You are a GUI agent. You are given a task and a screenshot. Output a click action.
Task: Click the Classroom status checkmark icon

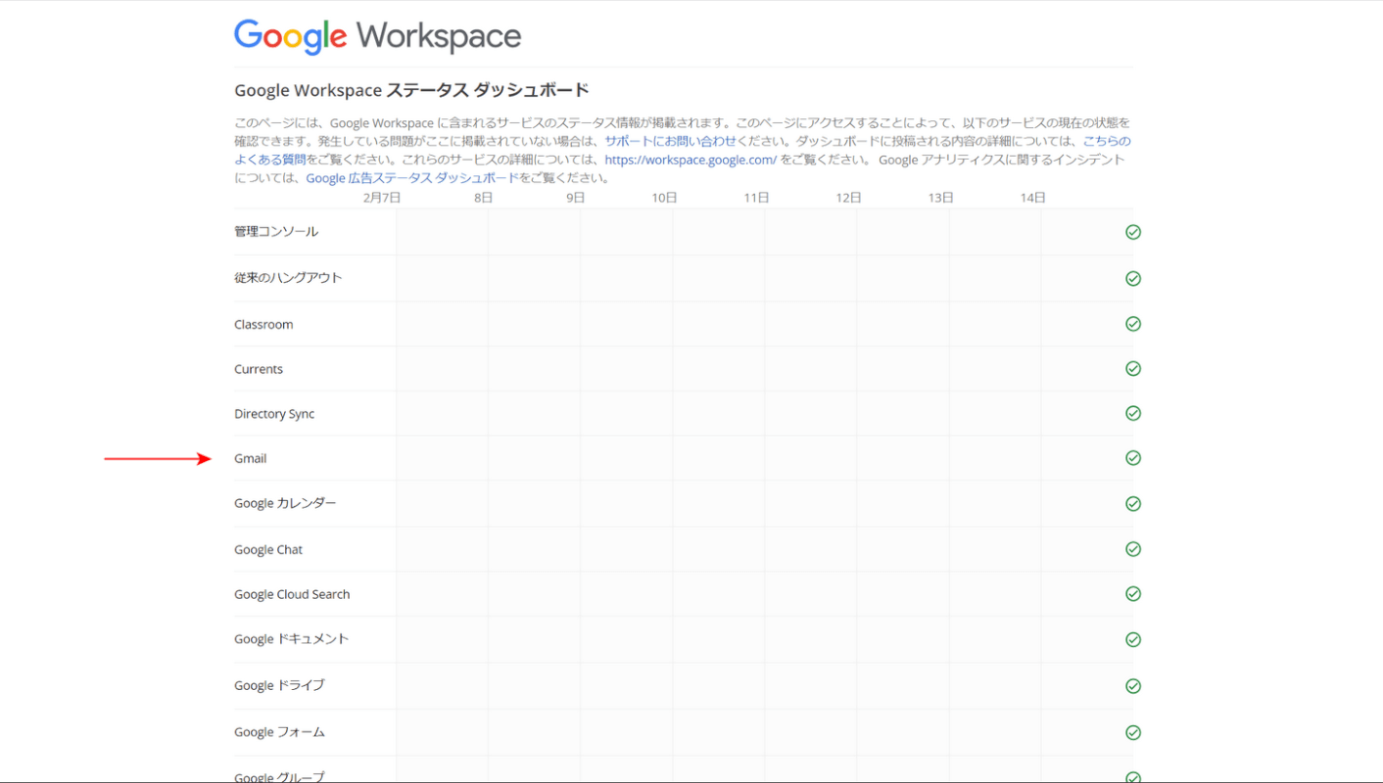point(1133,324)
